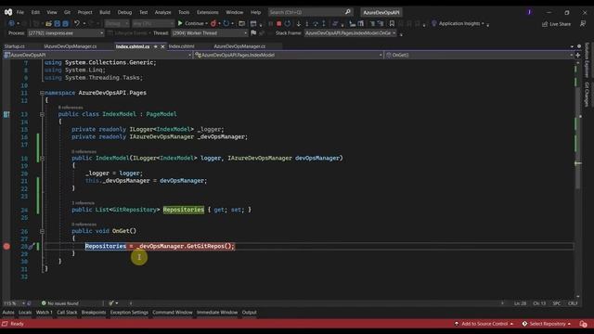Open the Debug menu

(124, 12)
